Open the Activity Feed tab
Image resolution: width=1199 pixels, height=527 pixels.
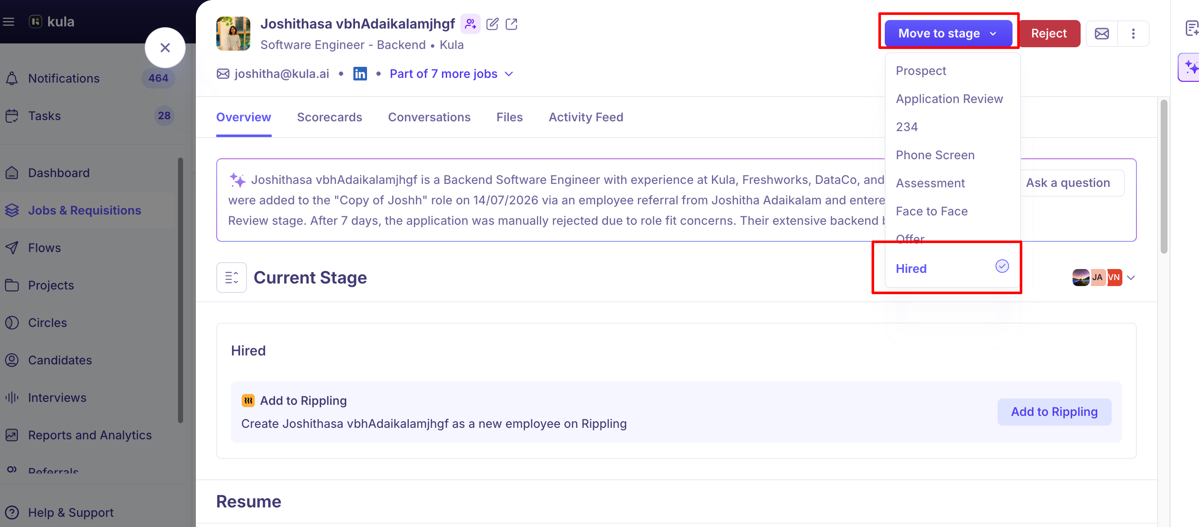click(x=585, y=117)
